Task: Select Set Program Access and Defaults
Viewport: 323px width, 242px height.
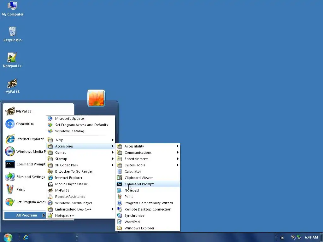Action: [x=80, y=125]
